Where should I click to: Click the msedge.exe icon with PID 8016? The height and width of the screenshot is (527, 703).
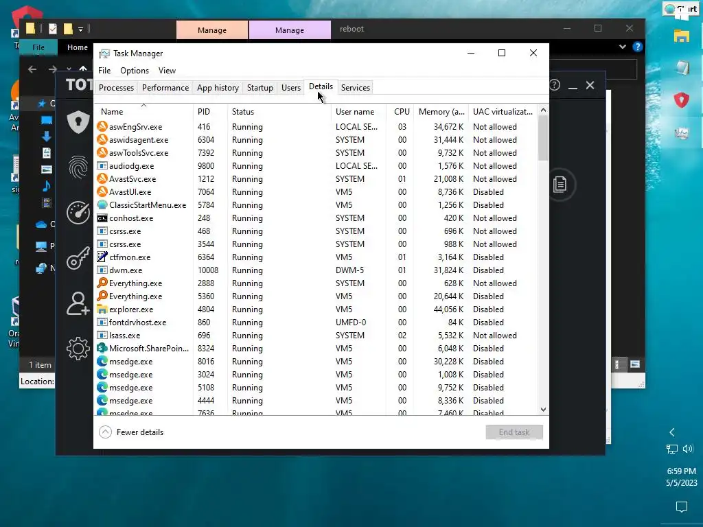click(102, 361)
